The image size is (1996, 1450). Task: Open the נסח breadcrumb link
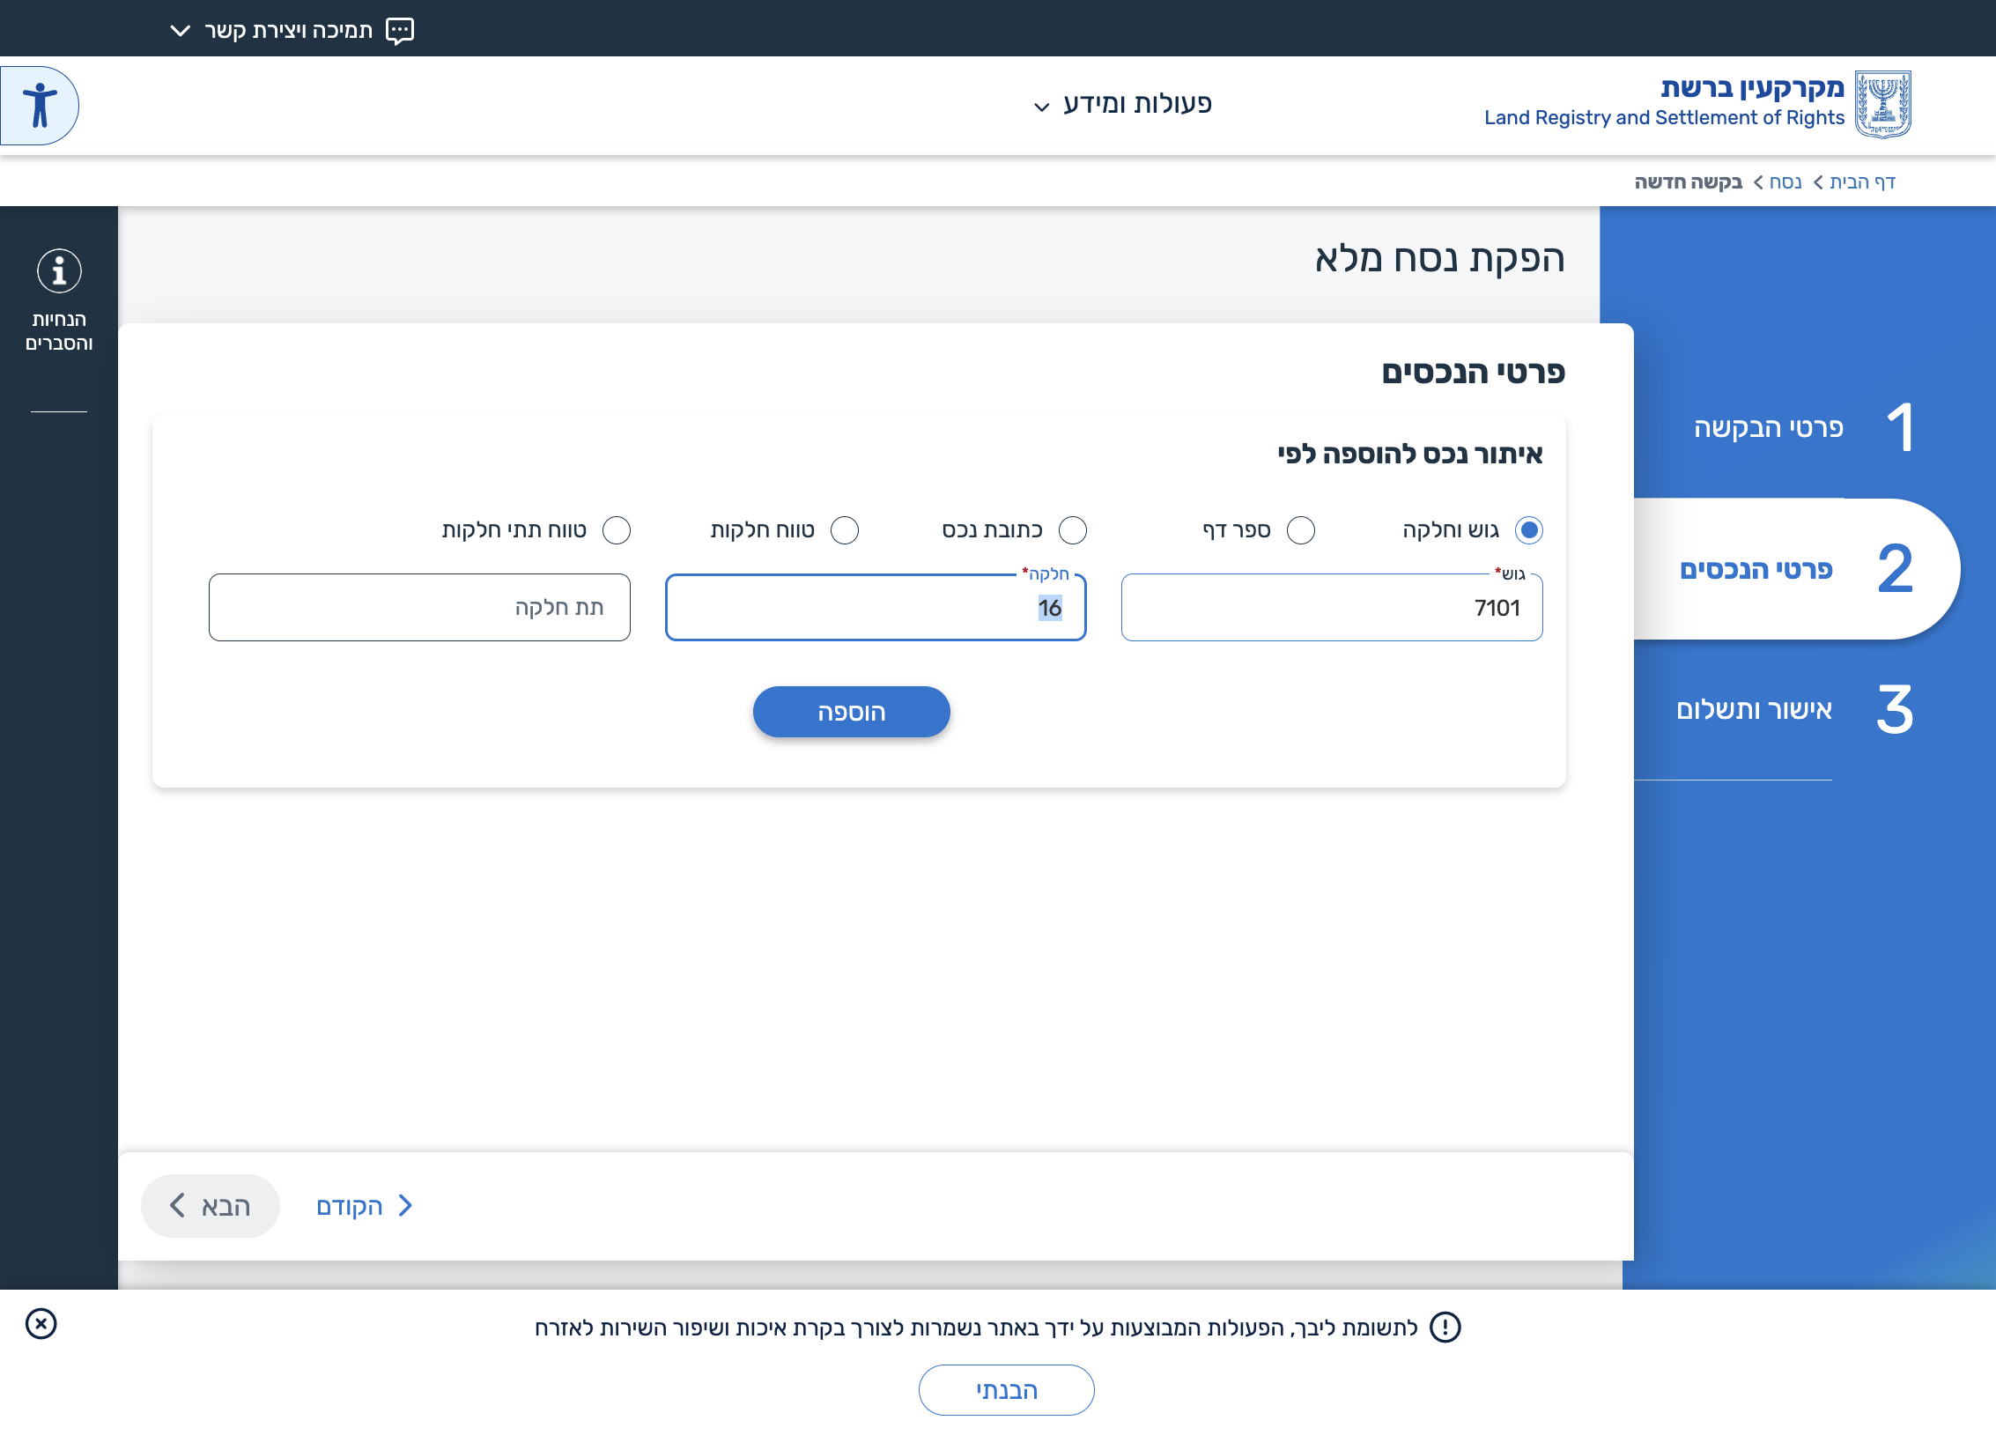(x=1785, y=182)
